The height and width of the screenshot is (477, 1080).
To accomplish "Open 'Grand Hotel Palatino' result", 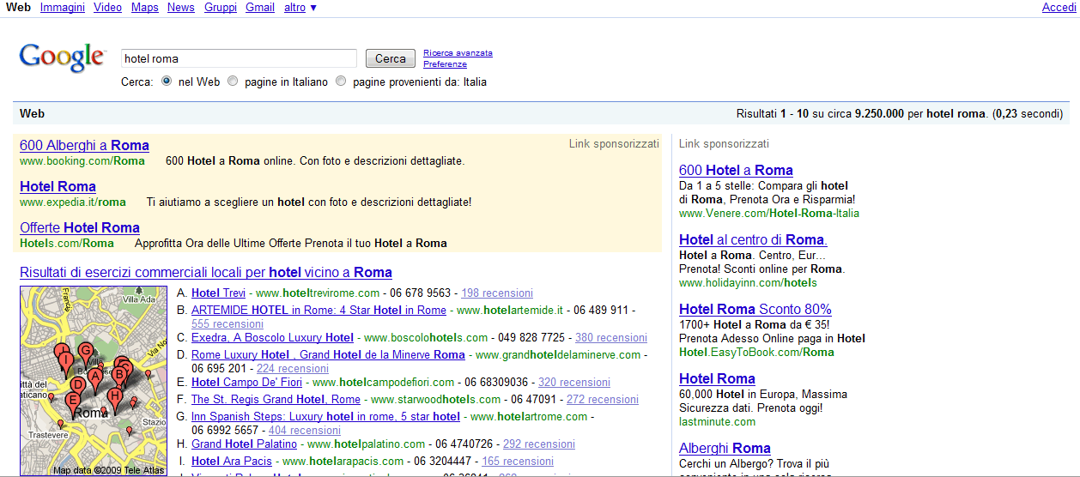I will (244, 444).
